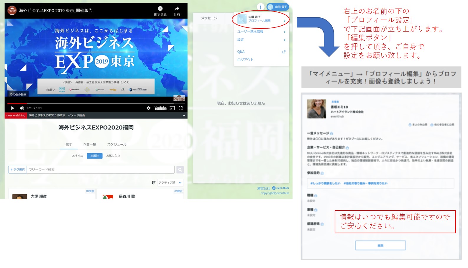Choose the お気に入り filter
This screenshot has width=468, height=268.
pyautogui.click(x=113, y=156)
